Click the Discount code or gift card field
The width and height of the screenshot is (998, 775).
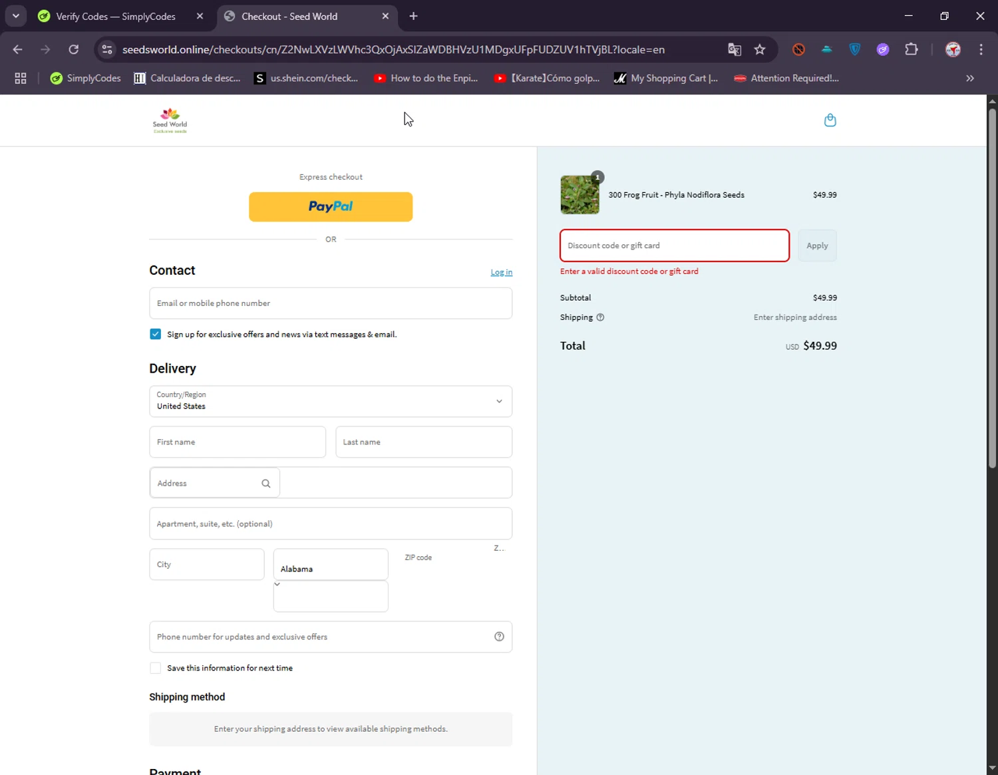point(675,245)
